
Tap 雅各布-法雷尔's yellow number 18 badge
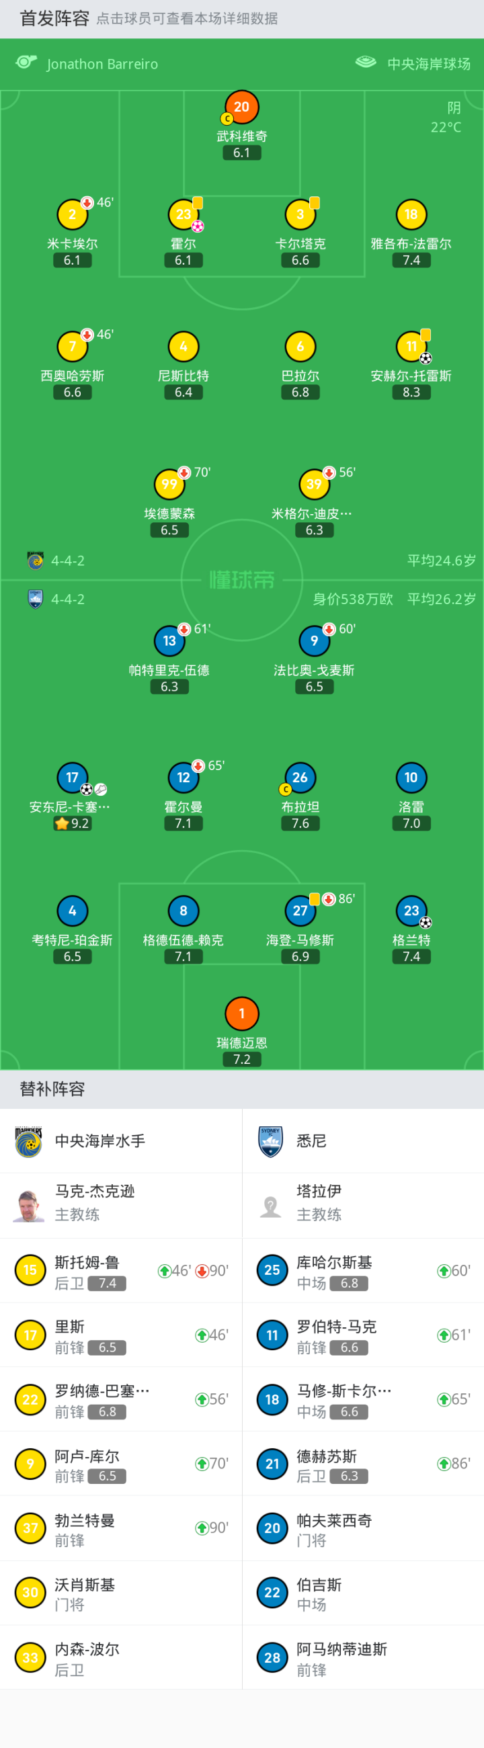411,215
